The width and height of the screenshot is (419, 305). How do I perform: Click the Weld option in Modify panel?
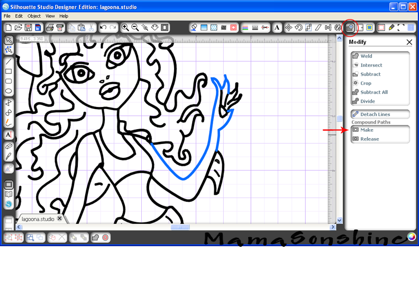pos(366,56)
